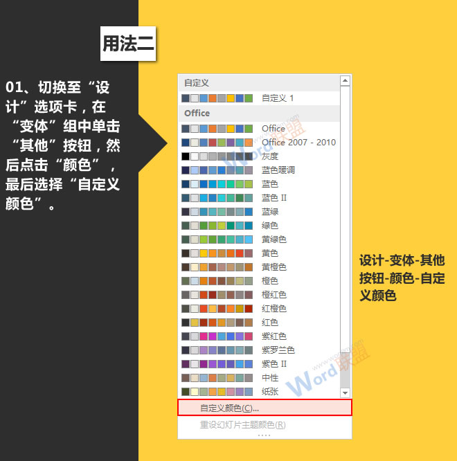Apply the 紫罗兰色 theme colors
The width and height of the screenshot is (457, 461).
[278, 350]
